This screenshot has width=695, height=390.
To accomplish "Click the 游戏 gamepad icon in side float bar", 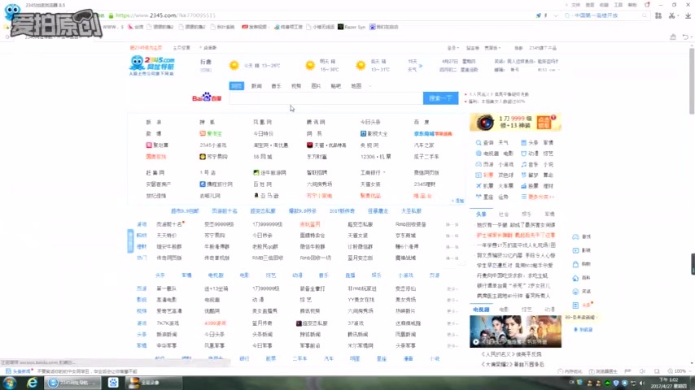I will pos(575,236).
